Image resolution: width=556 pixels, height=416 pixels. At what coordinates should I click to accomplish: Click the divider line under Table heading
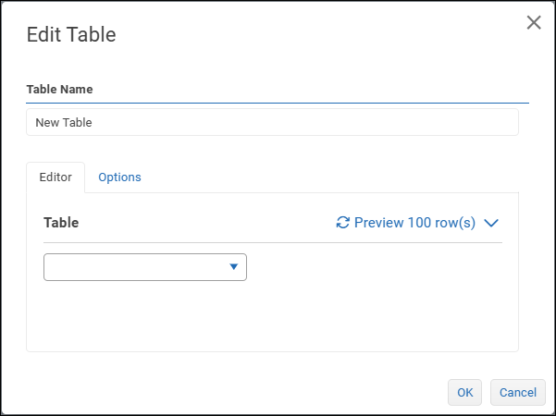[x=272, y=242]
